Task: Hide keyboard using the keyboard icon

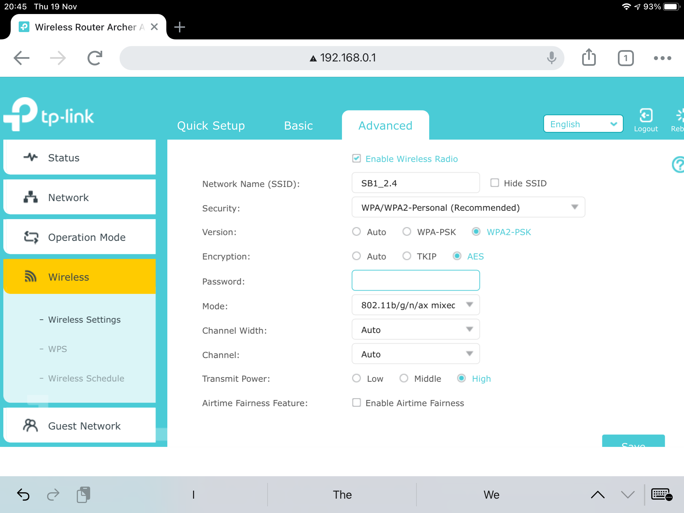Action: 661,494
